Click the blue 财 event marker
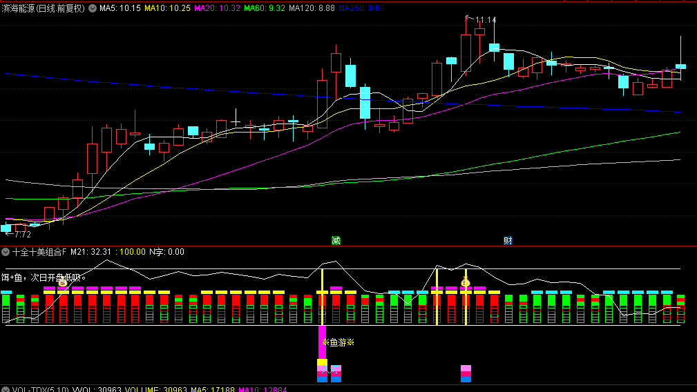 coord(508,241)
